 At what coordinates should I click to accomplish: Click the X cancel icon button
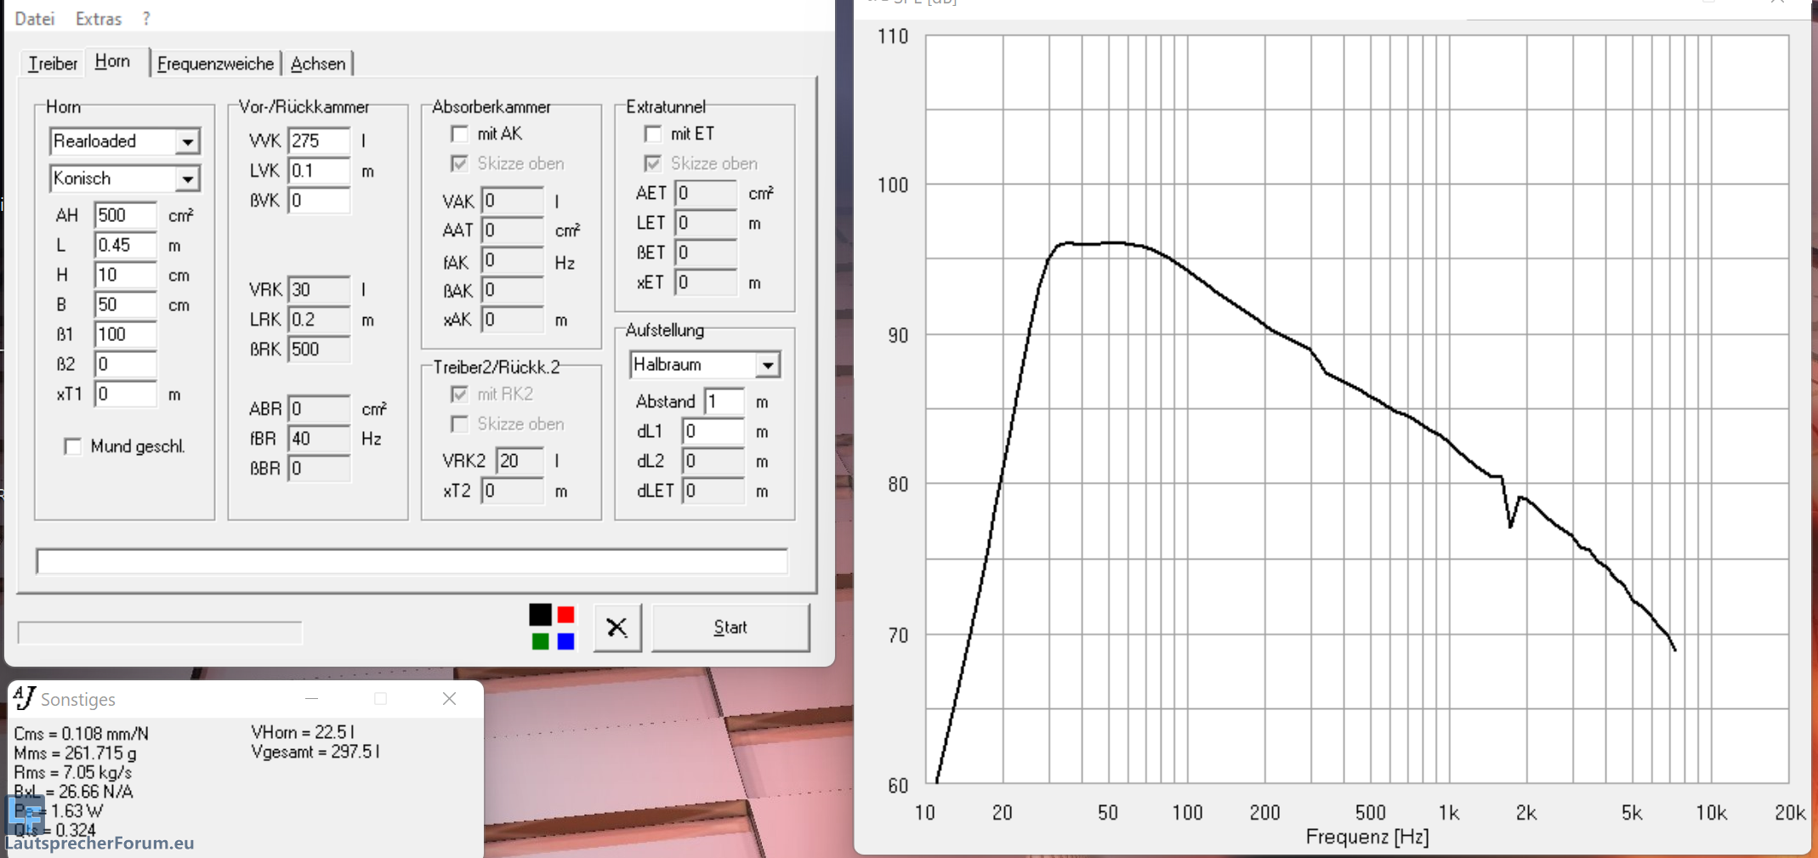tap(616, 628)
